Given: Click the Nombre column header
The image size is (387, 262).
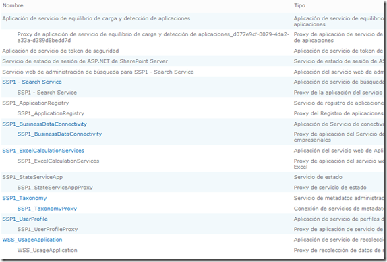Looking at the screenshot, I should [13, 5].
